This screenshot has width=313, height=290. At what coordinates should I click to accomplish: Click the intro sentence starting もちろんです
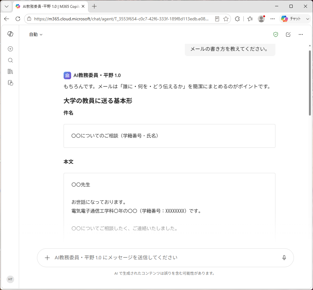[168, 86]
